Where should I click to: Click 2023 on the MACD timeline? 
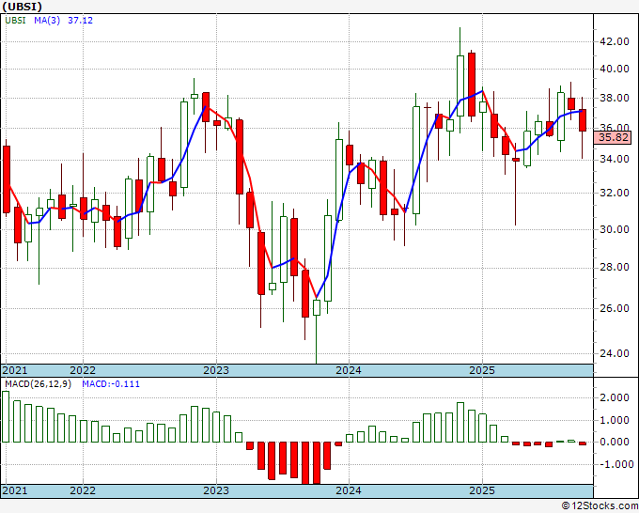pyautogui.click(x=216, y=490)
